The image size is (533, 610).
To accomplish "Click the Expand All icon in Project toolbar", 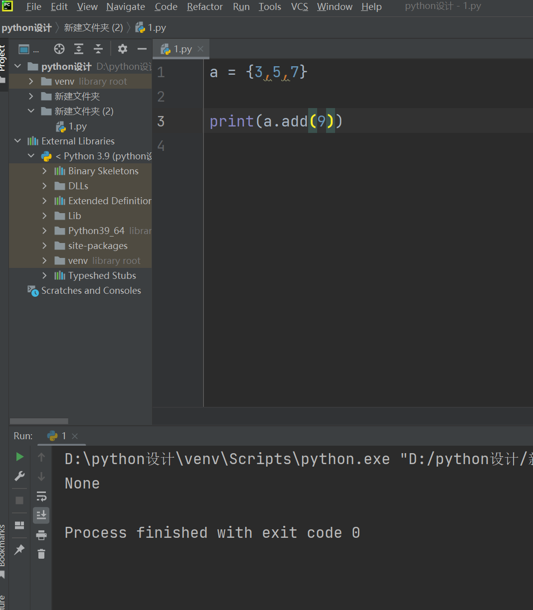I will tap(79, 49).
